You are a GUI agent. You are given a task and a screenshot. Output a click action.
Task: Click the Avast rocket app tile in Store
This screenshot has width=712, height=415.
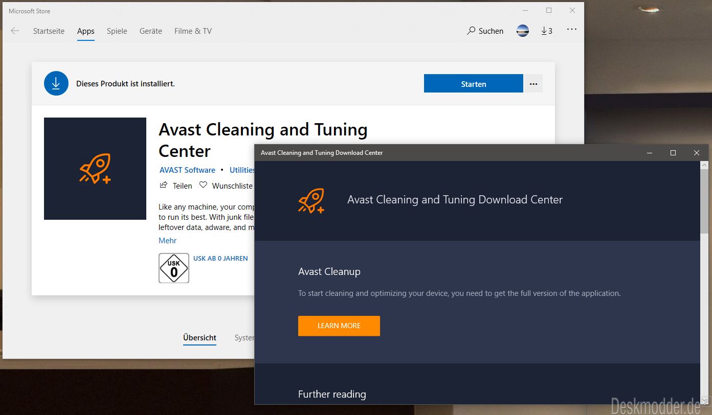coord(95,169)
